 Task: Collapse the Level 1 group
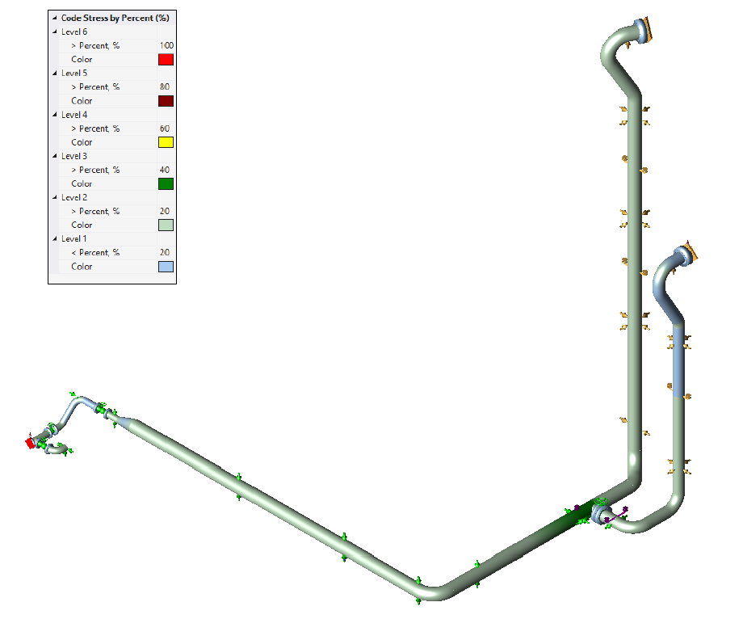tap(54, 238)
